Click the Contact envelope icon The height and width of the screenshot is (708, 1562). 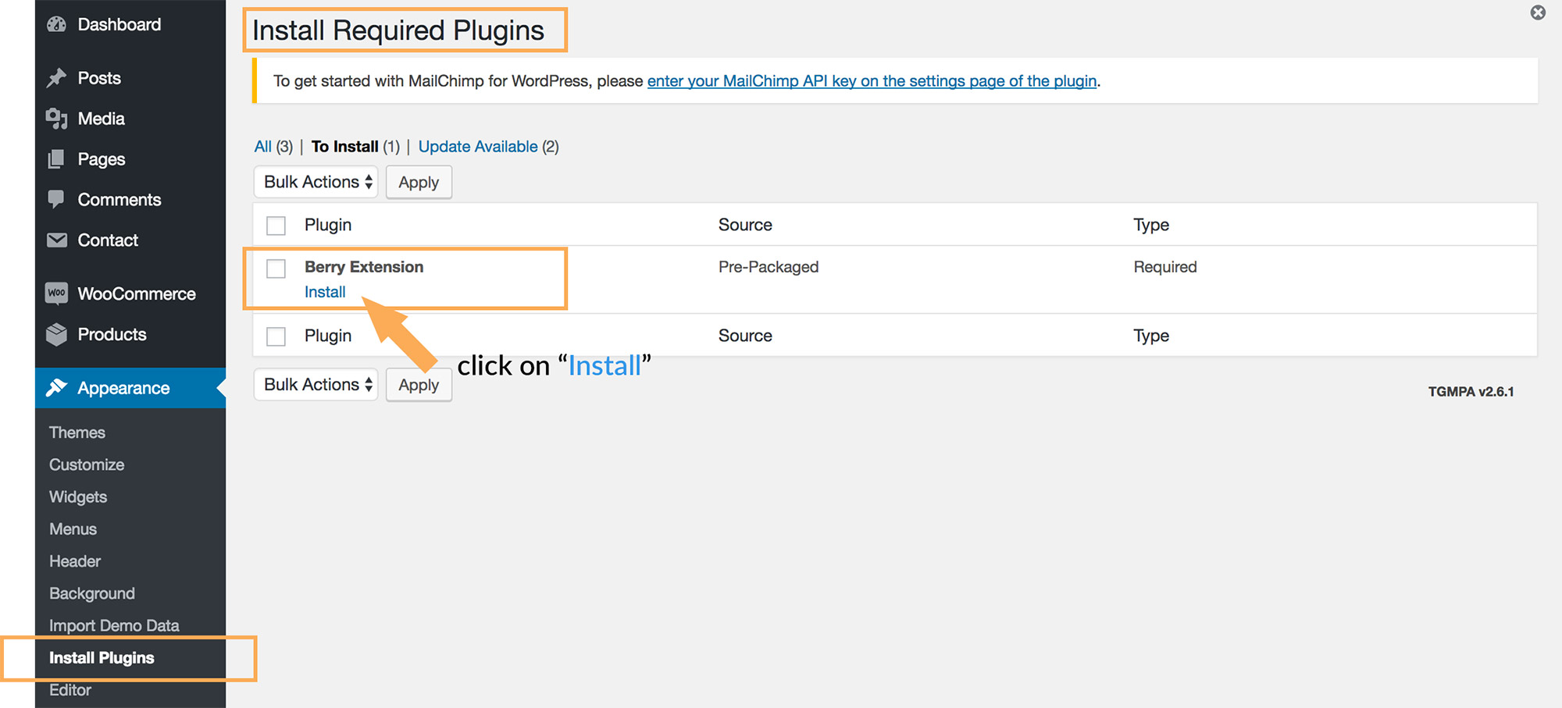click(56, 240)
